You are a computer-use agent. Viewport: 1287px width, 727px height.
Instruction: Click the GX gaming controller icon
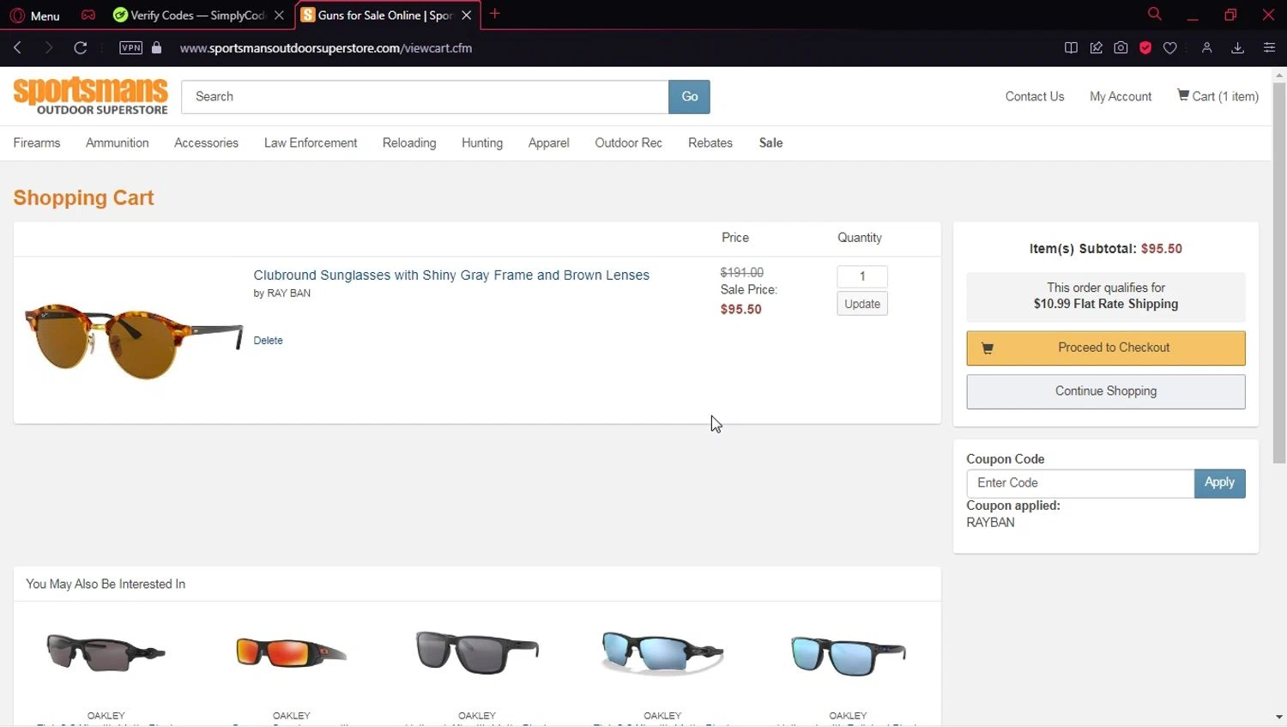tap(88, 15)
